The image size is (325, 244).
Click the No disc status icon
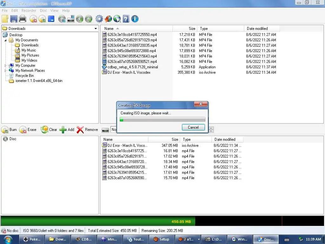click(3, 231)
